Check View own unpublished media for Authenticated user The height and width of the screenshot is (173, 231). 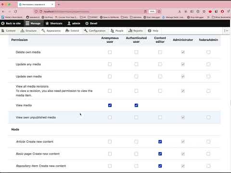tap(136, 117)
